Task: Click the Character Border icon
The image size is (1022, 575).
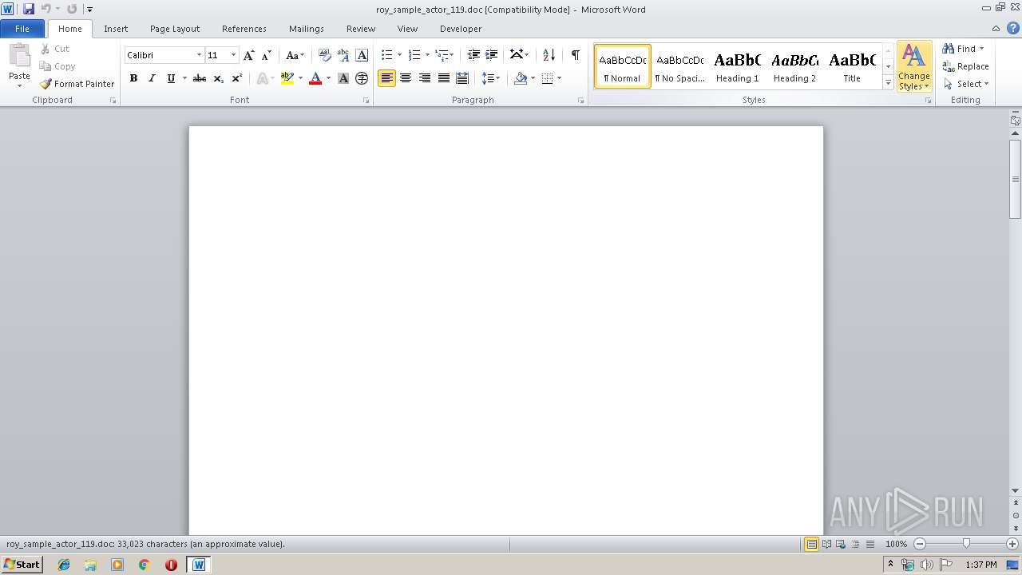Action: [362, 55]
